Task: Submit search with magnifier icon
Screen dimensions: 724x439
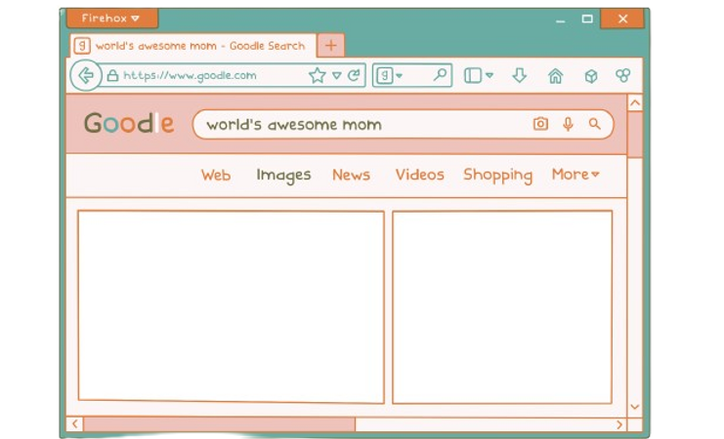Action: click(x=595, y=124)
